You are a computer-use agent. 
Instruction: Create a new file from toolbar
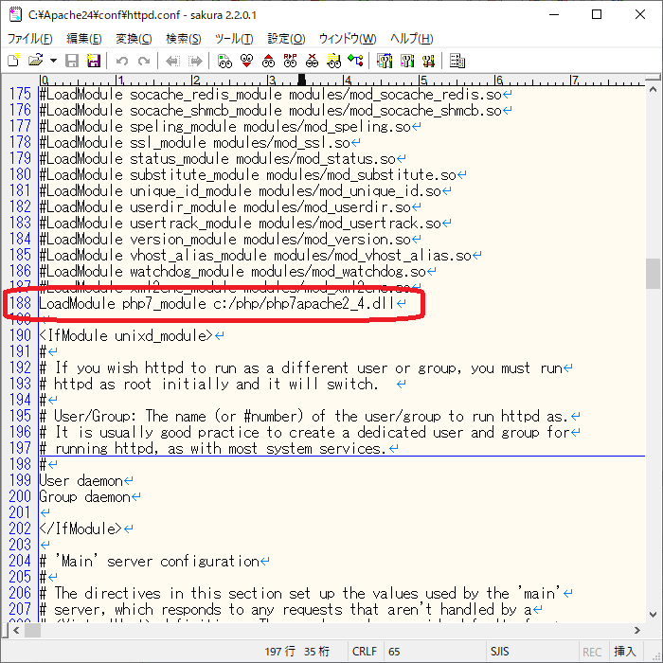[13, 61]
